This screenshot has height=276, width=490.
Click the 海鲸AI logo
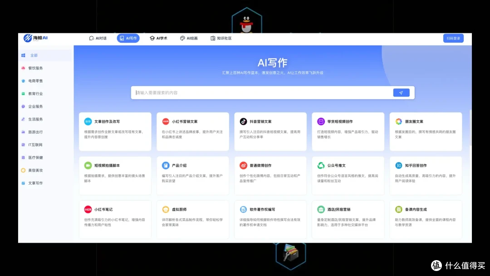(36, 38)
